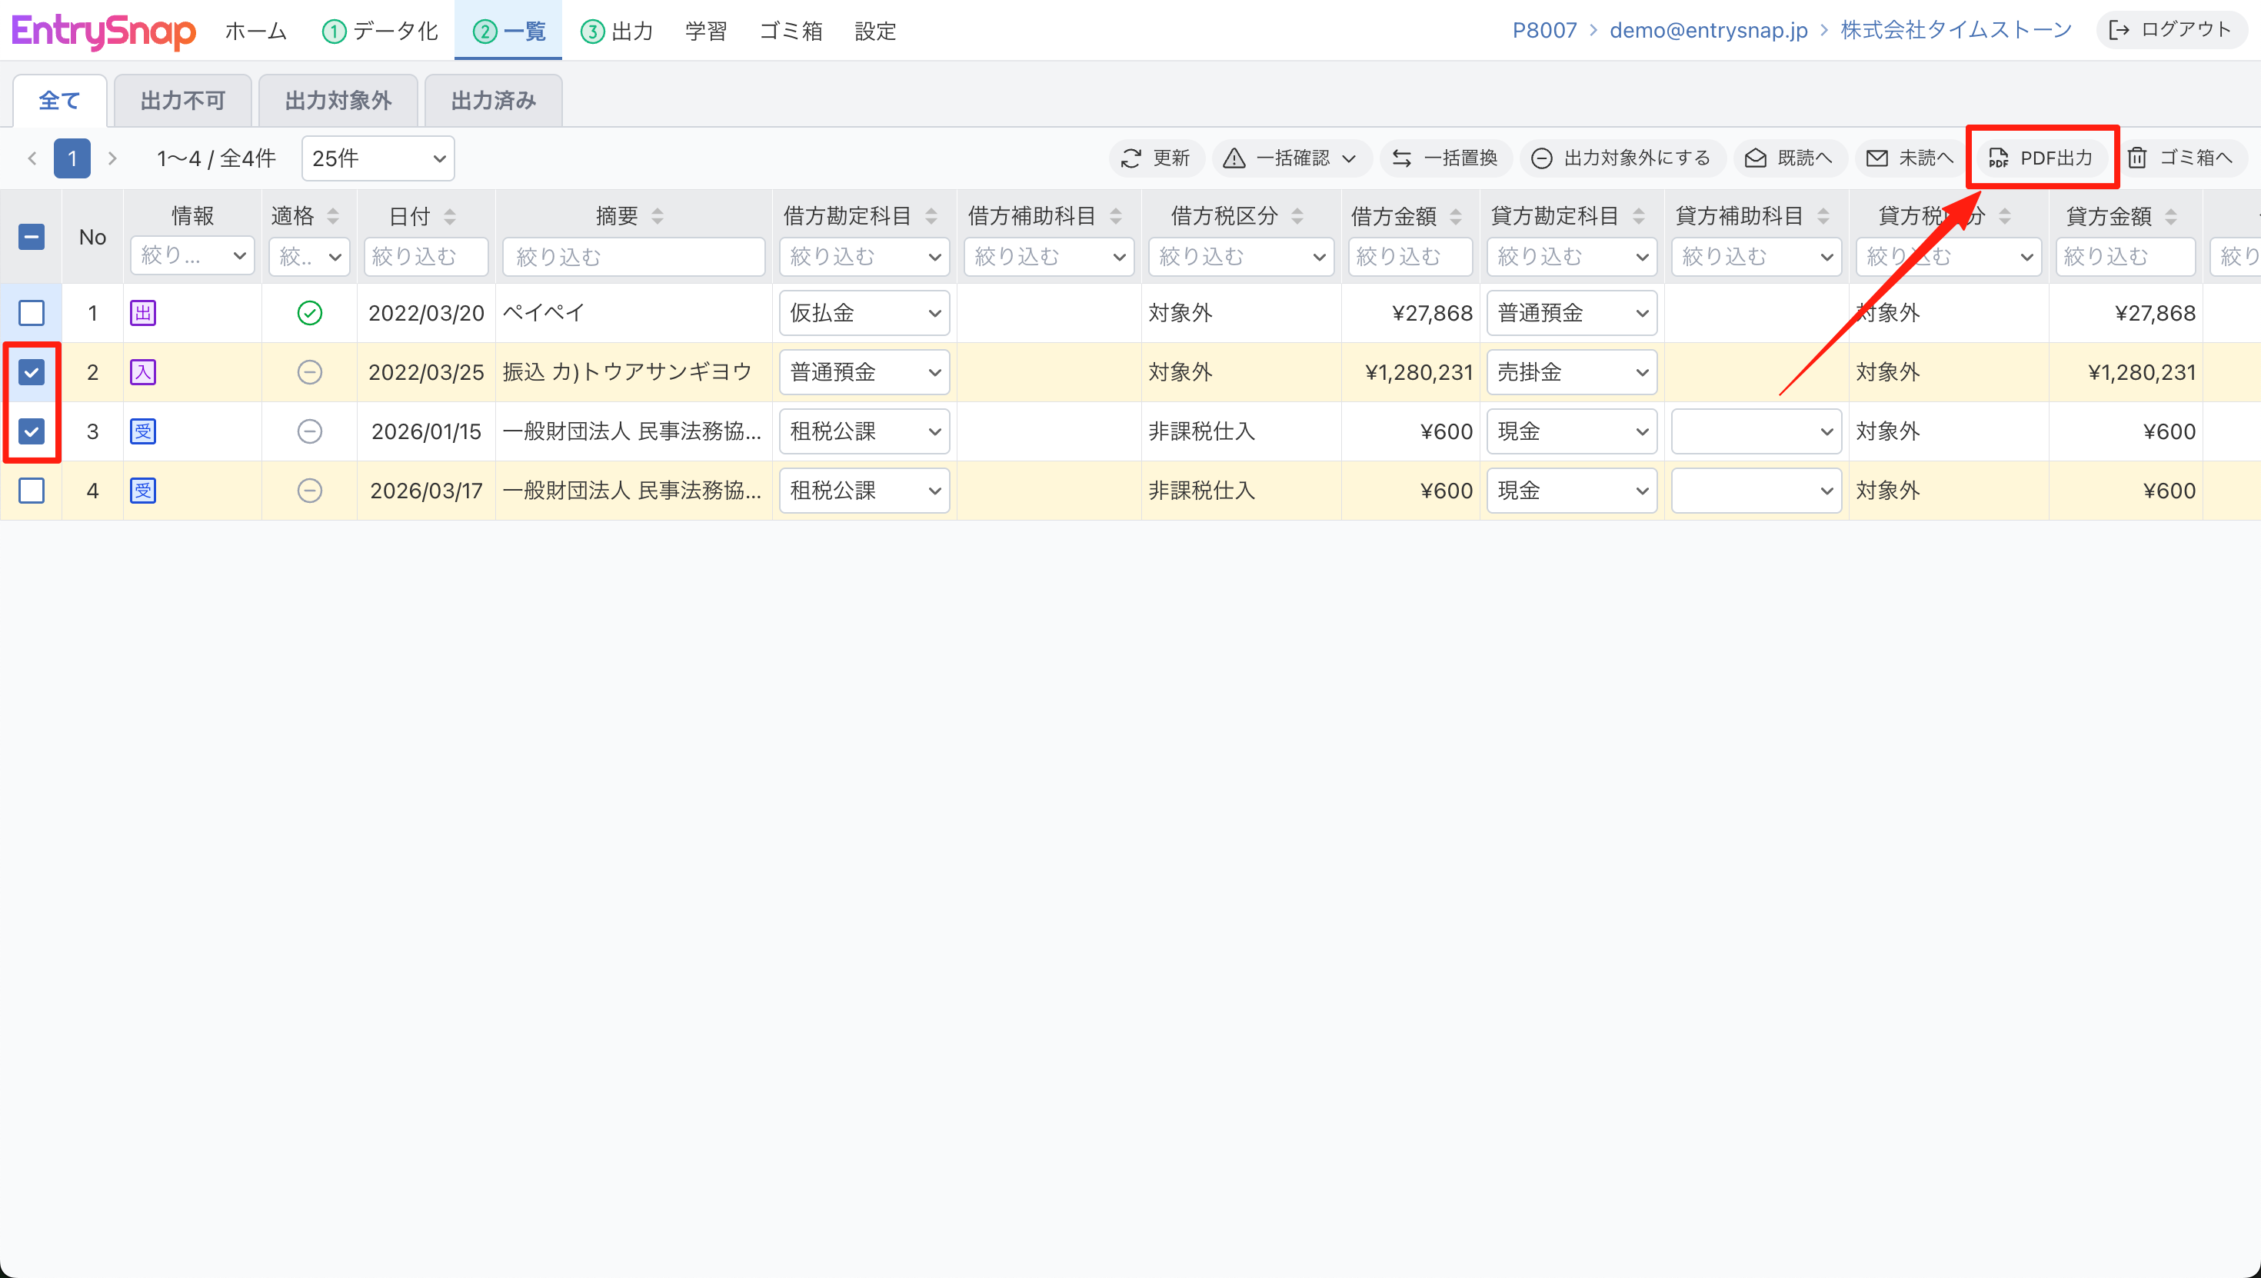This screenshot has width=2261, height=1278.
Task: Sort by 借方勘定科目 column
Action: point(931,216)
